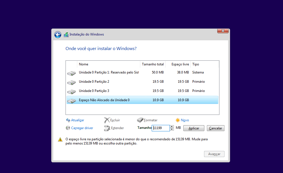The width and height of the screenshot is (283, 173).
Task: Click the 38.0 MB free space cell
Action: pyautogui.click(x=183, y=72)
